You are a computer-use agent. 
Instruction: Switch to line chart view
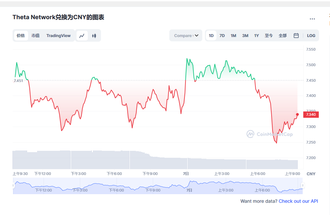[x=82, y=36]
